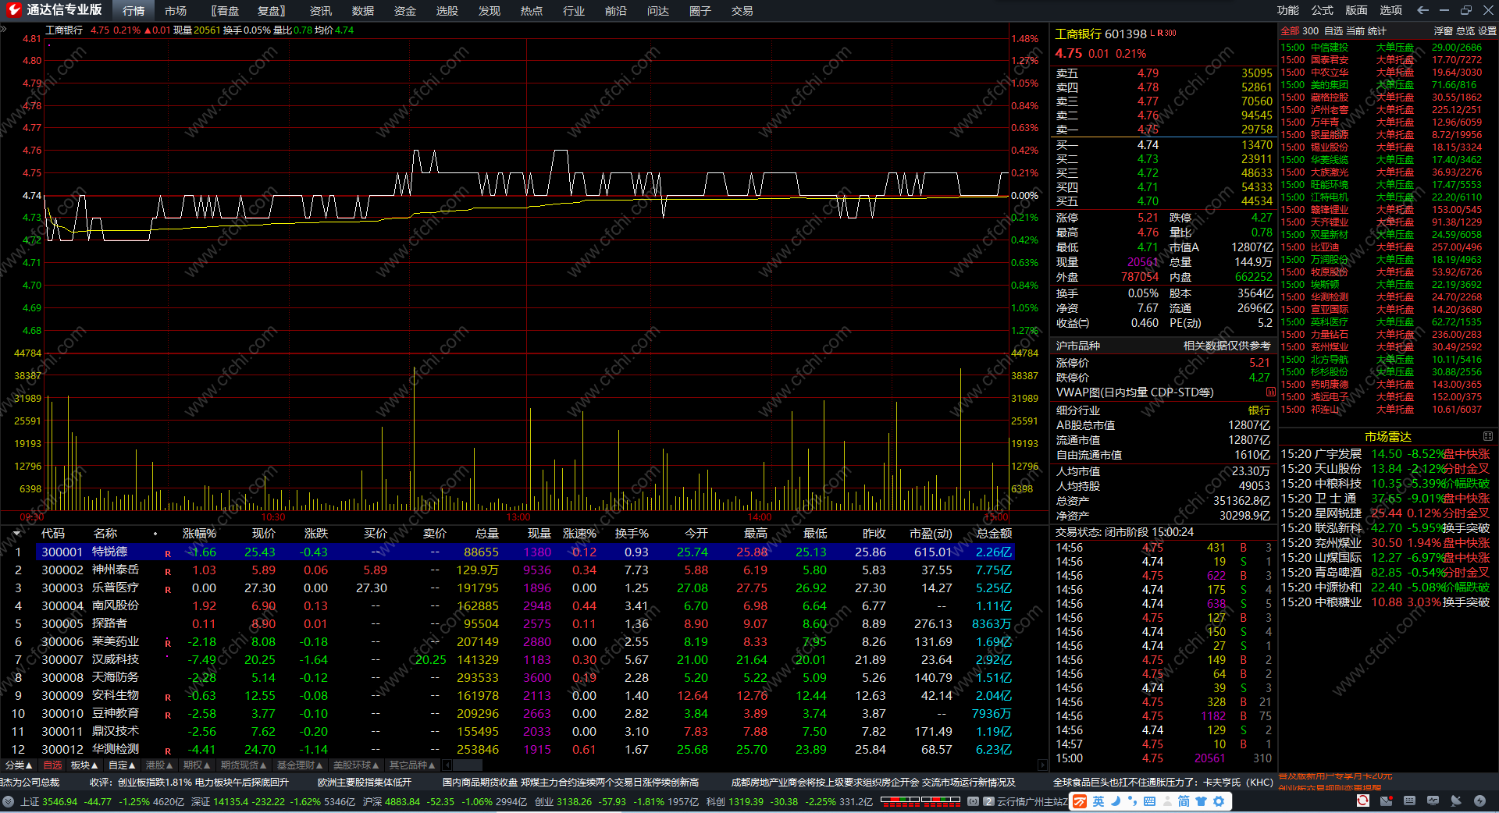Screen dimensions: 1499x813
Task: Expand the 其它品种 menu
Action: point(412,765)
